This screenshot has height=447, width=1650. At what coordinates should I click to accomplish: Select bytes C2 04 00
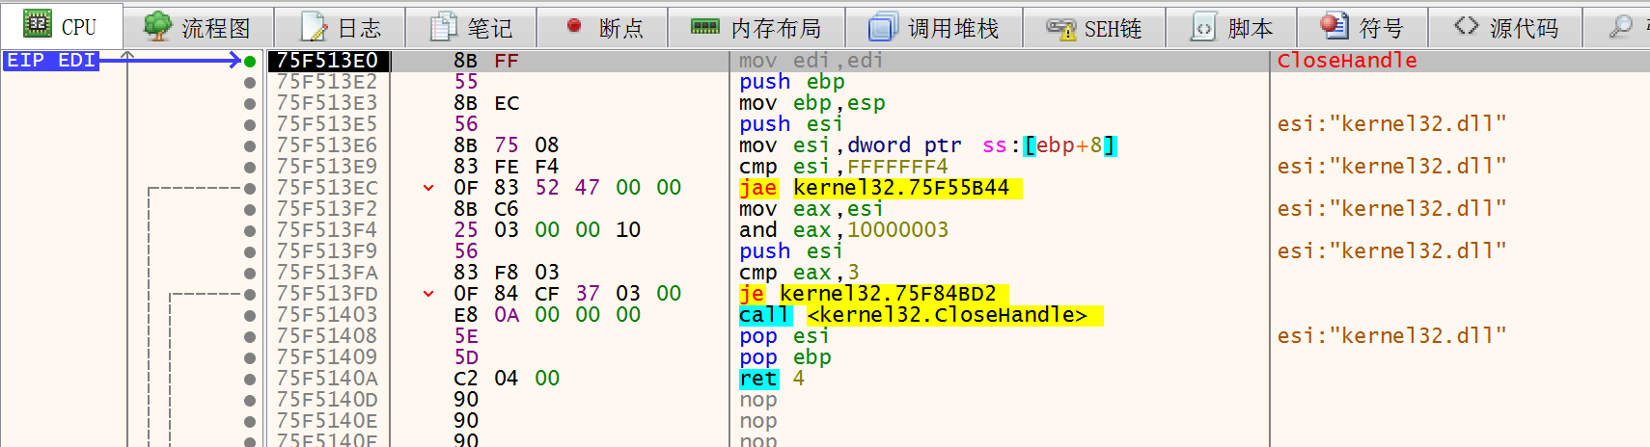pyautogui.click(x=507, y=379)
